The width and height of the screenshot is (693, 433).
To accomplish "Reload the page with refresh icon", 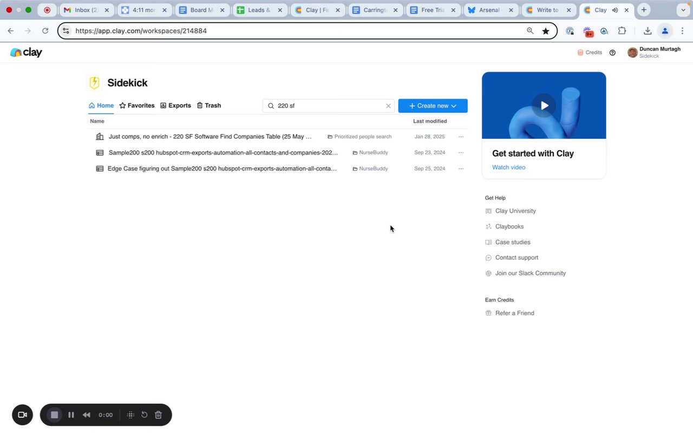I will [x=45, y=31].
